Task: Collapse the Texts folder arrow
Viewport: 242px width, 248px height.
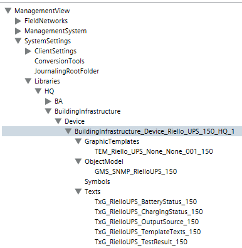Action: coord(78,191)
